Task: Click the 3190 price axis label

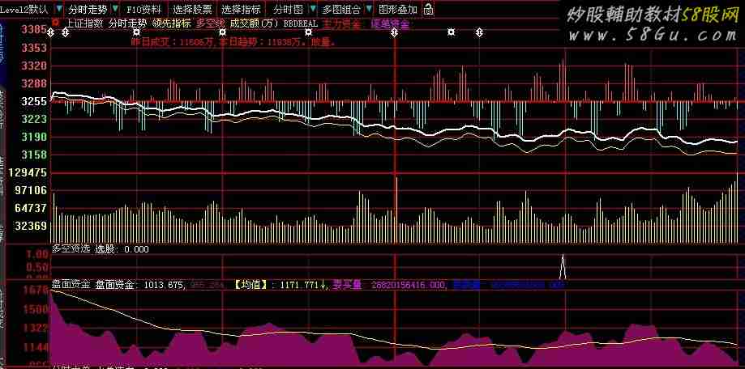Action: point(34,137)
